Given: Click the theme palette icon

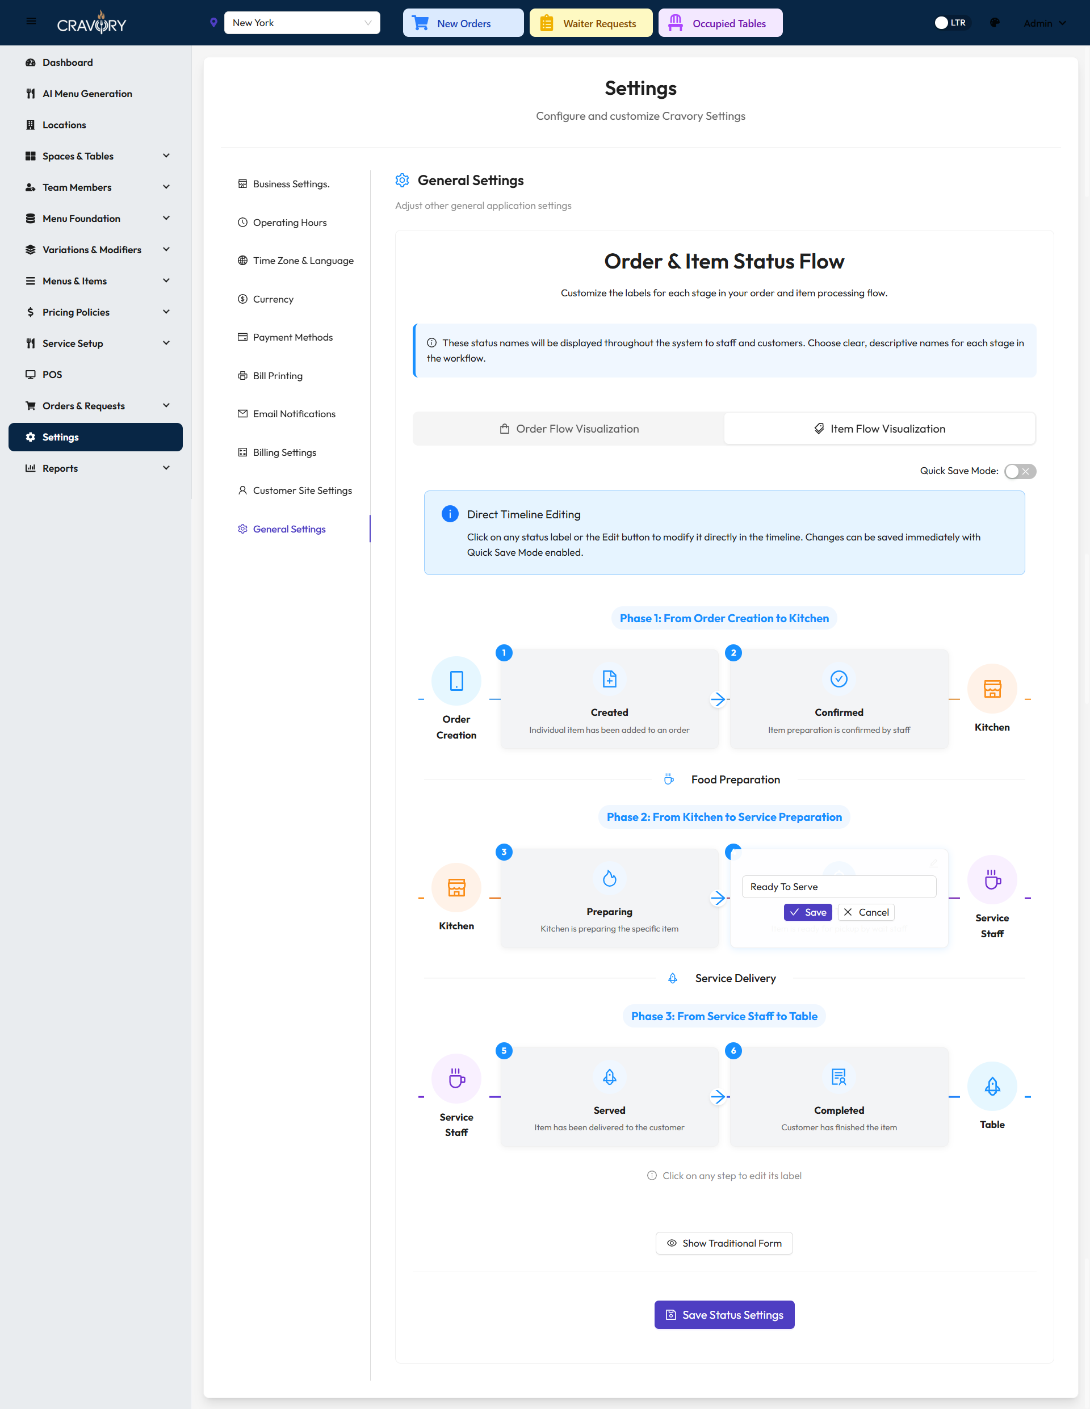Looking at the screenshot, I should 995,23.
